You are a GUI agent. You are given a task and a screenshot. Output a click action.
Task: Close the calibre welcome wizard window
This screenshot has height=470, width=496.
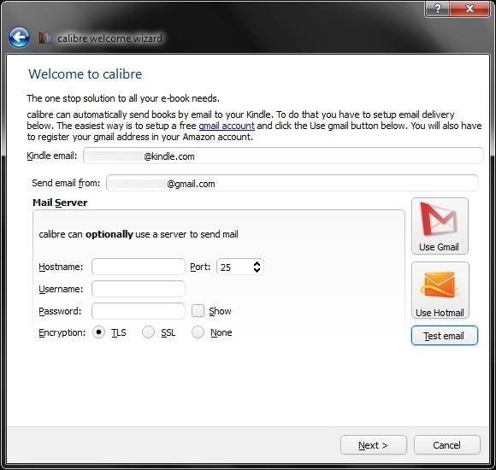[469, 9]
